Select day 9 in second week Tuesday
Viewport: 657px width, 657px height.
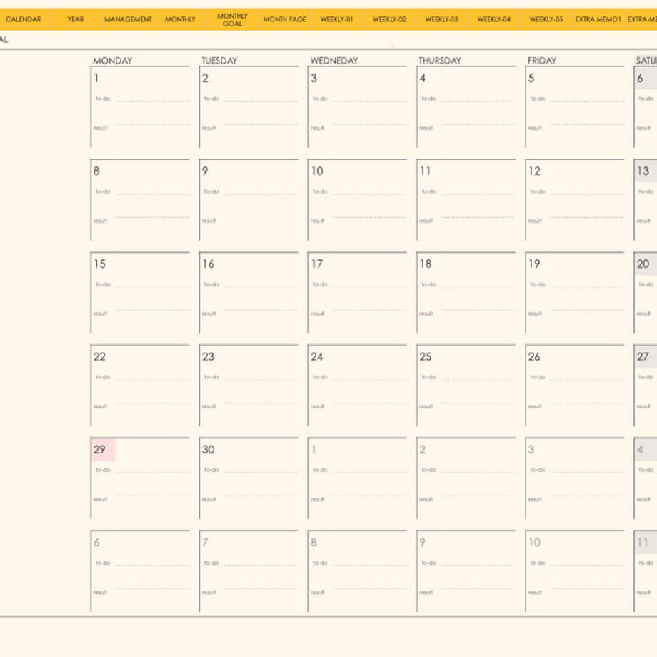click(205, 171)
